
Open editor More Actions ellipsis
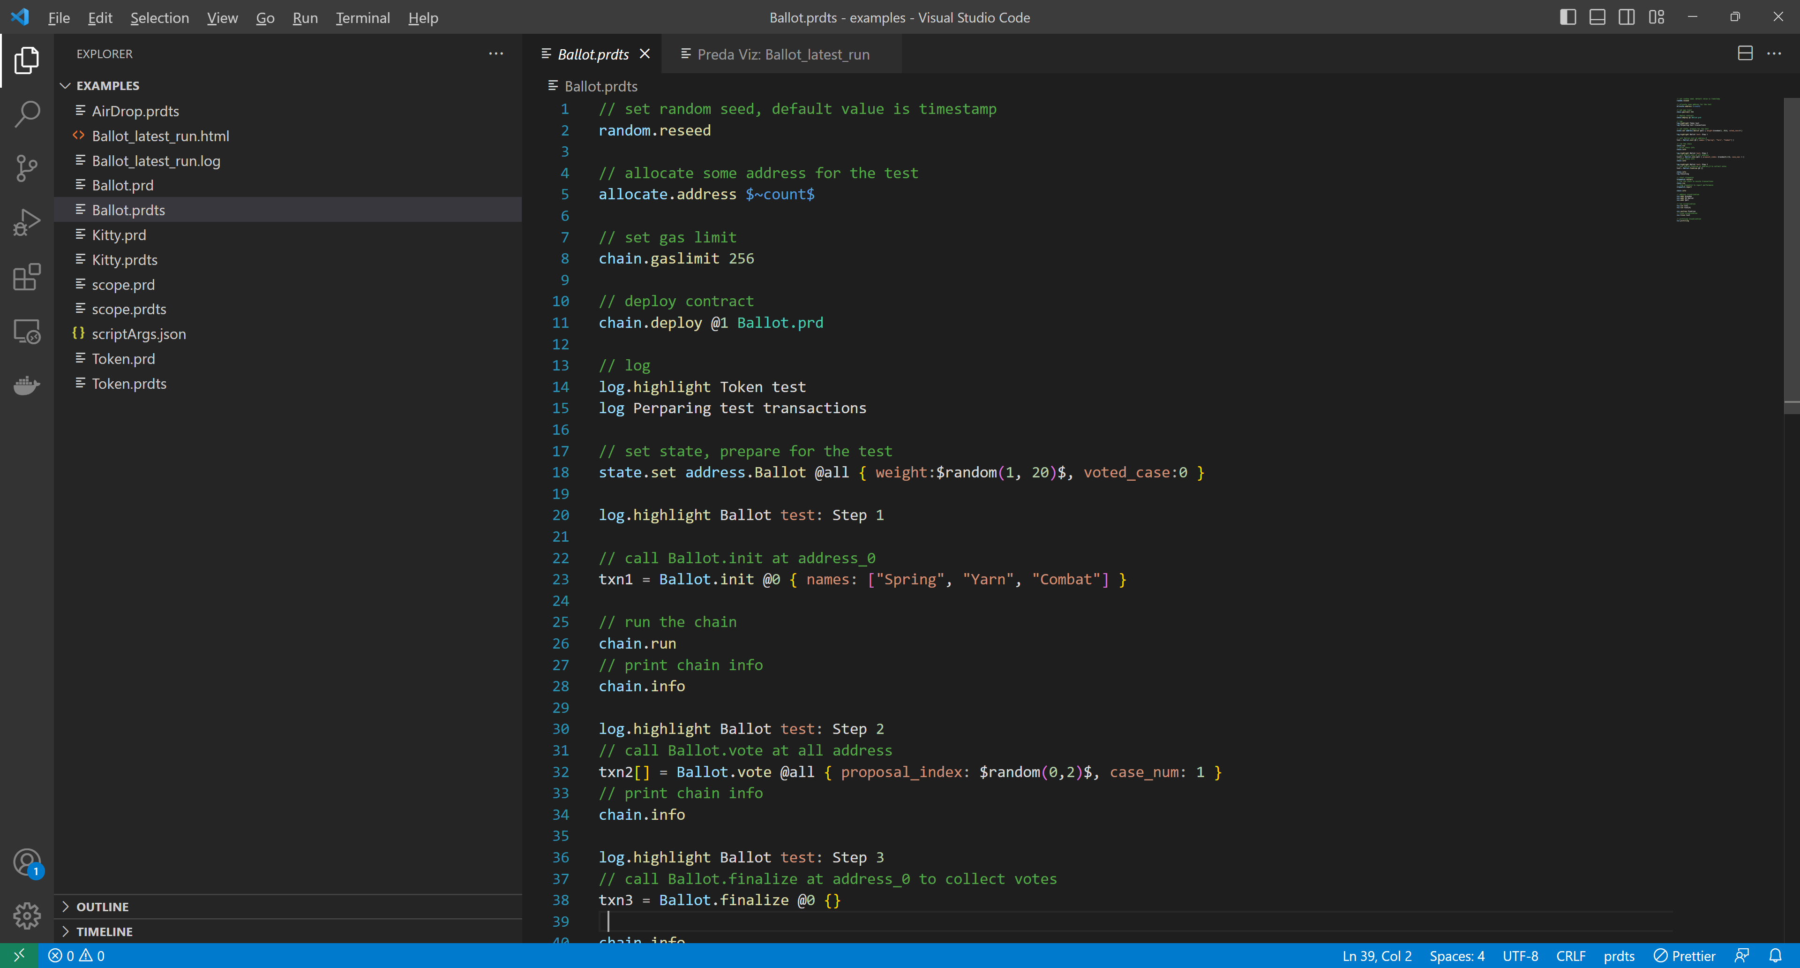click(x=1774, y=54)
